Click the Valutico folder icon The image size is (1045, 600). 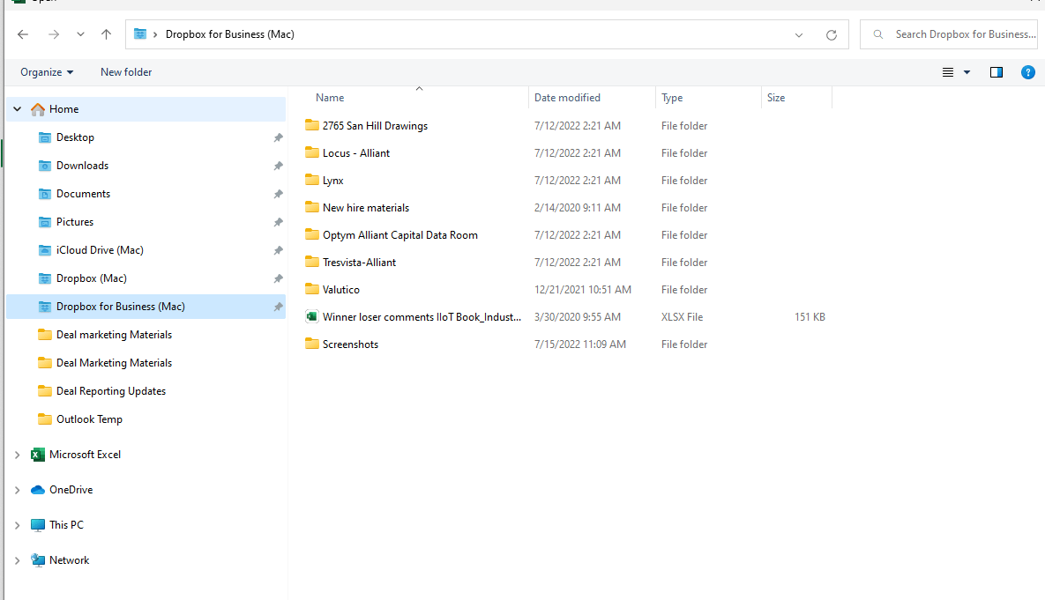311,289
